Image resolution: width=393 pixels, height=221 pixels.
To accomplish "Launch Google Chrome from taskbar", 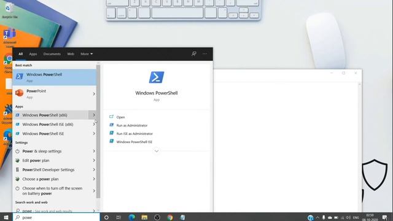I will [x=170, y=217].
